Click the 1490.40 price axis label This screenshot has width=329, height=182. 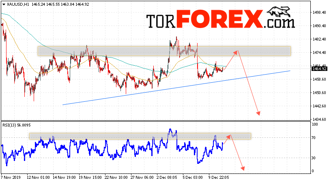319,26
